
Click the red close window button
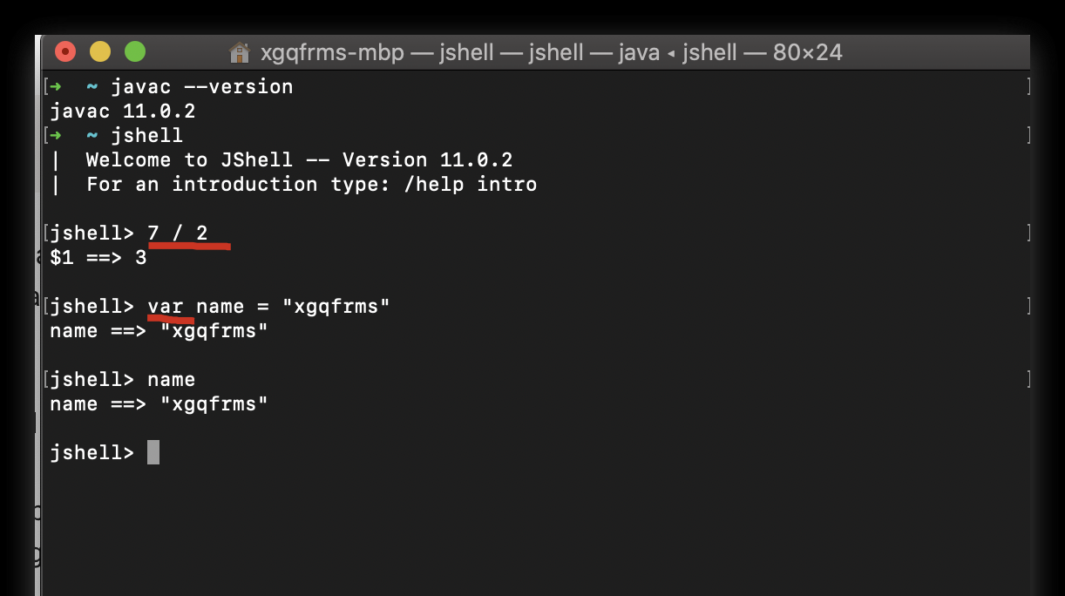click(65, 52)
